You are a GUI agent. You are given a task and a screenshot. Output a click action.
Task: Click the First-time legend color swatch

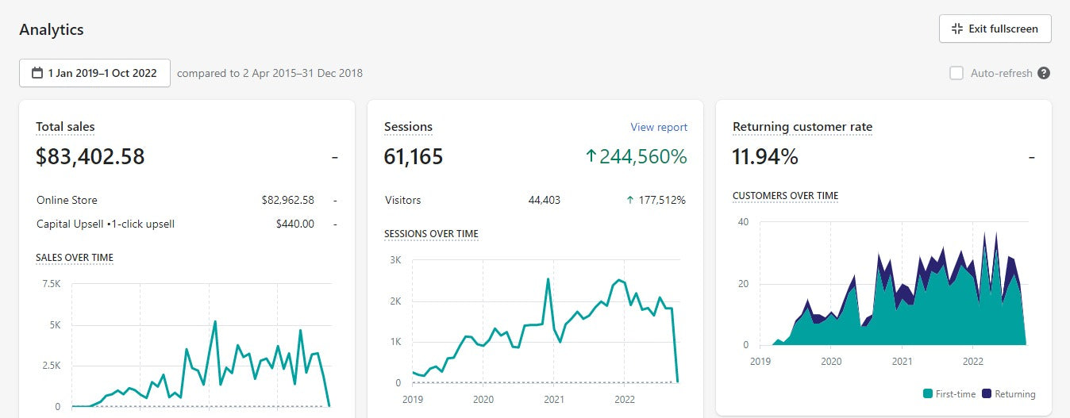928,394
